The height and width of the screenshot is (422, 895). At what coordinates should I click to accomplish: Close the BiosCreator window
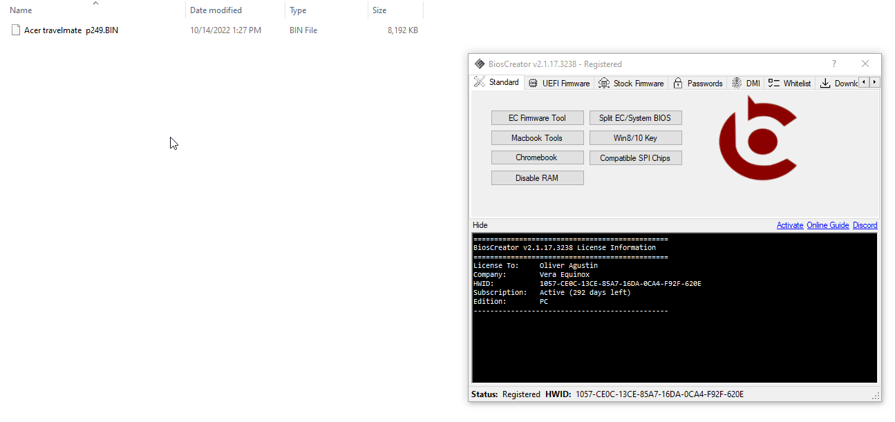tap(865, 64)
